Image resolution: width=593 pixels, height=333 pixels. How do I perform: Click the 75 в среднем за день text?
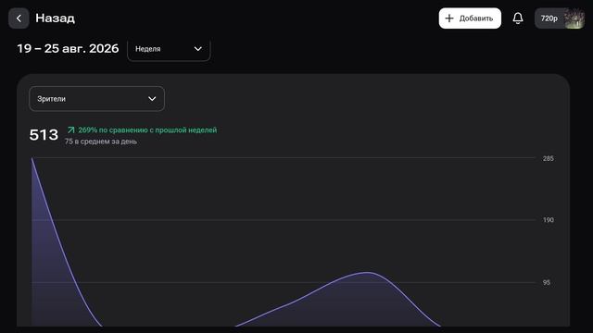pos(101,142)
